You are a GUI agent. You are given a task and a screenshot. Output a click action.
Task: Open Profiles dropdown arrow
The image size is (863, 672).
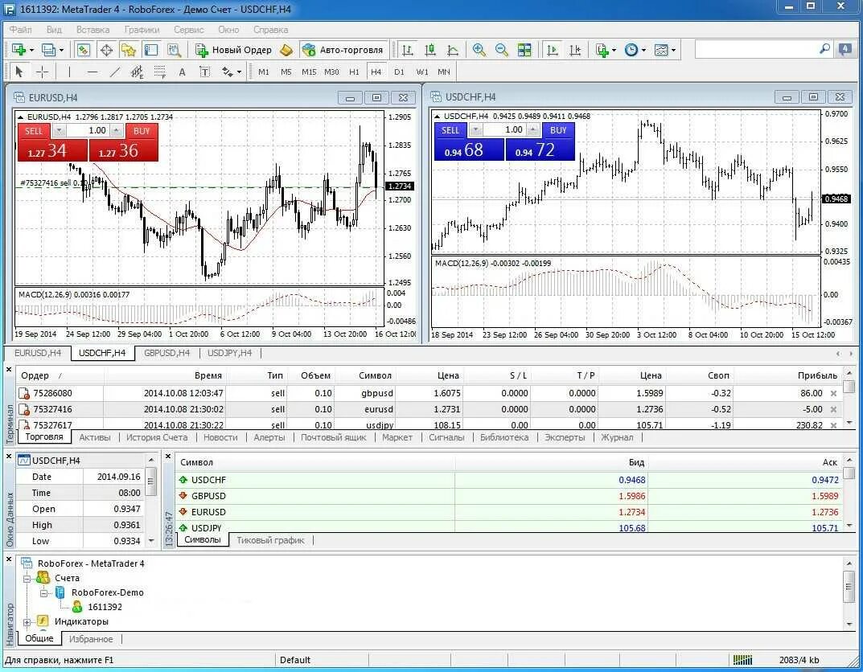(61, 50)
